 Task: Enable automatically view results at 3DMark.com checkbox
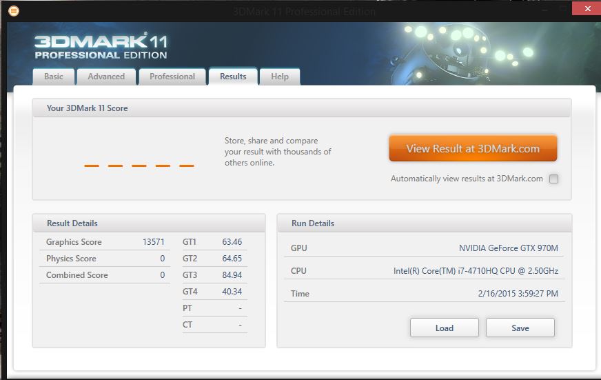point(553,179)
